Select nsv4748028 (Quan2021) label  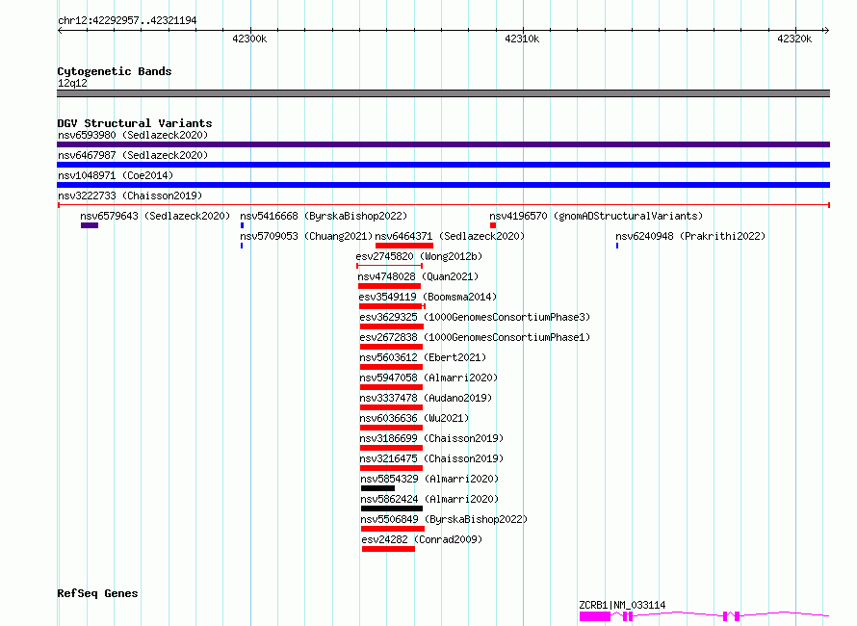(x=418, y=276)
